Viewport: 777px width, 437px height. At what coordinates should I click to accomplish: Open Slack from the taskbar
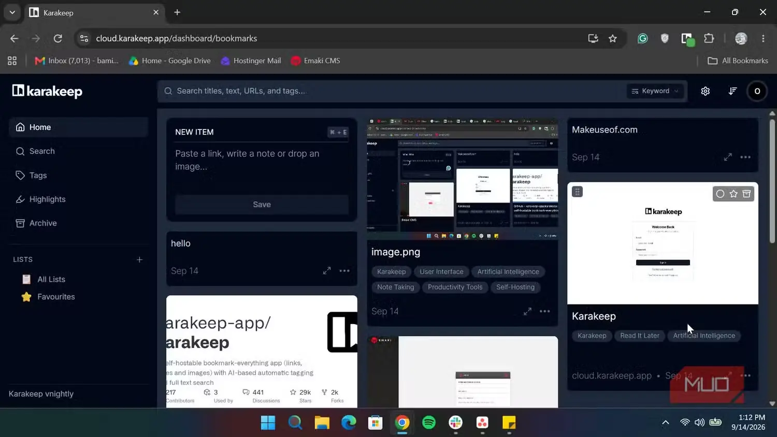point(455,423)
